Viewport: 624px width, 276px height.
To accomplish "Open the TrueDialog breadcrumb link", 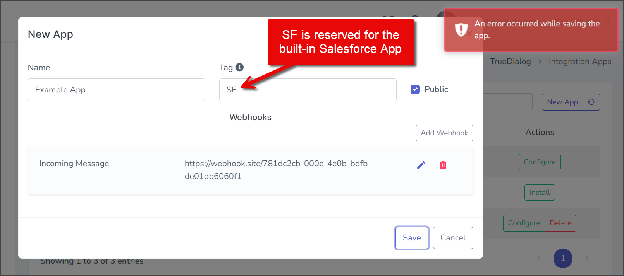I will click(510, 61).
